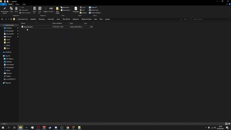Click Paste shortcut in Clipboard group
This screenshot has width=231, height=130.
pyautogui.click(x=25, y=13)
